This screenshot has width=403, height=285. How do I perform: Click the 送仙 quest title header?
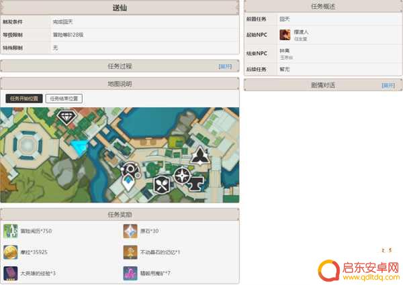coord(120,7)
